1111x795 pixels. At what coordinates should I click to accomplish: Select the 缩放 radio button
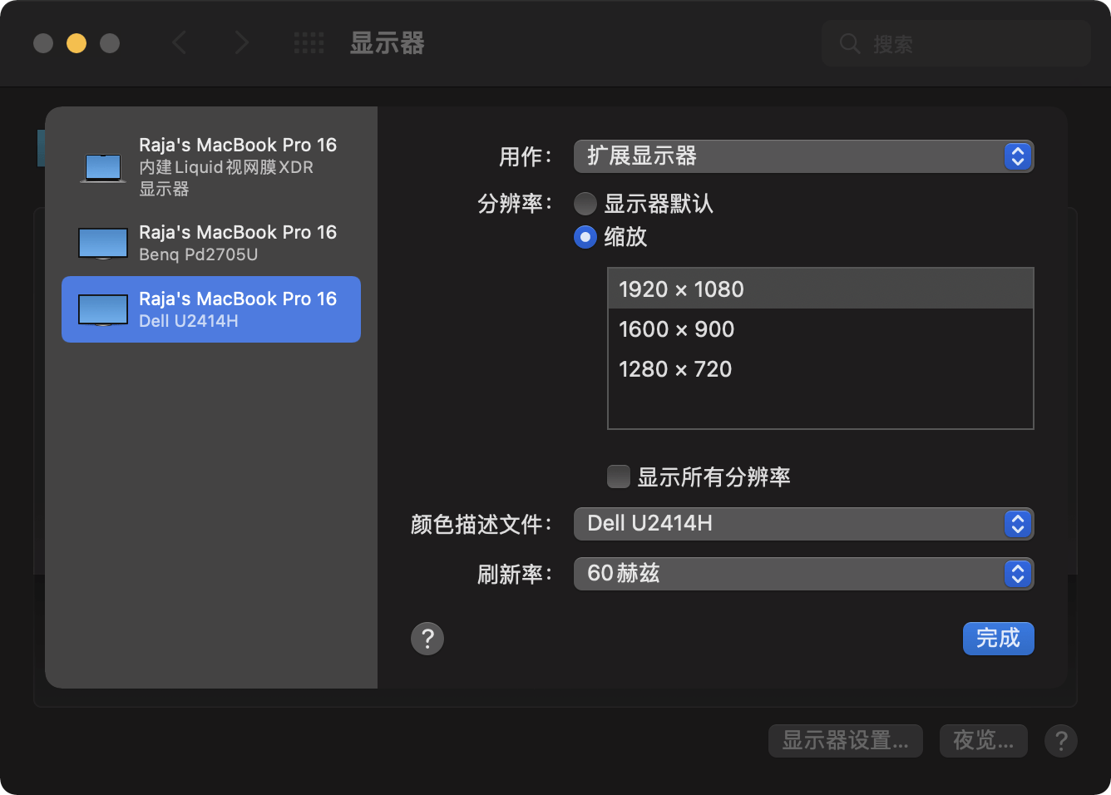(x=585, y=237)
